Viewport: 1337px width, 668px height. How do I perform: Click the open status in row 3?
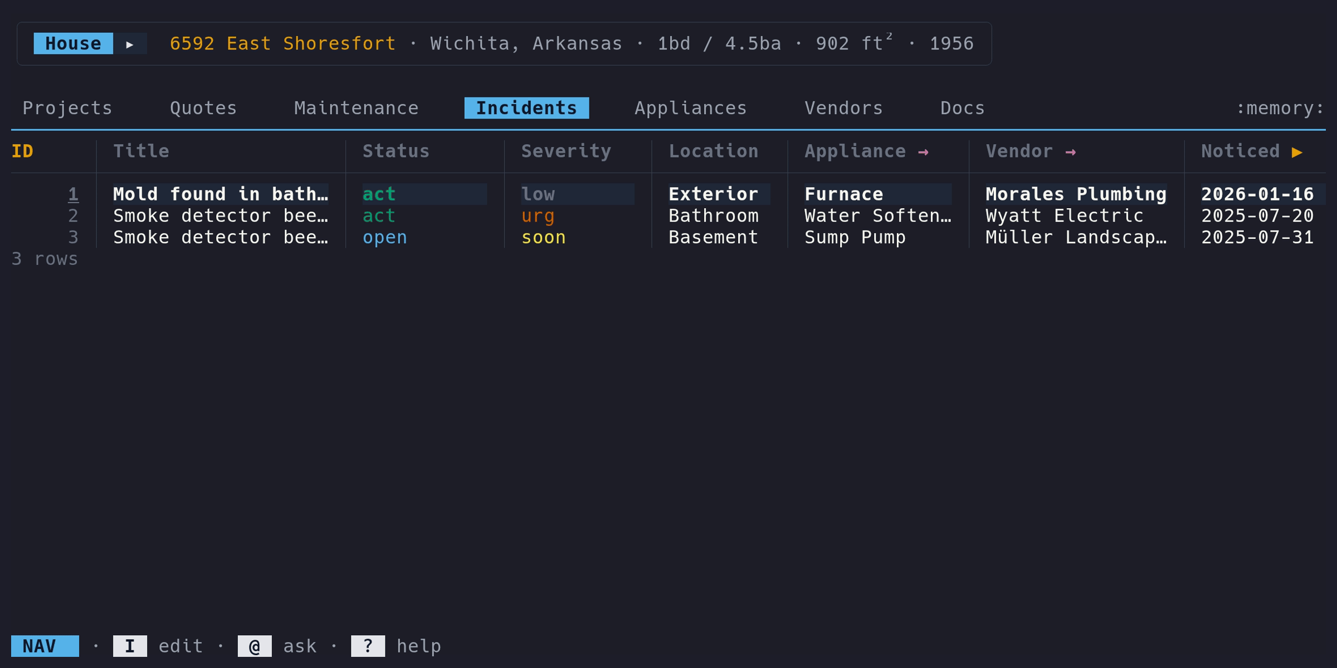[x=384, y=238]
